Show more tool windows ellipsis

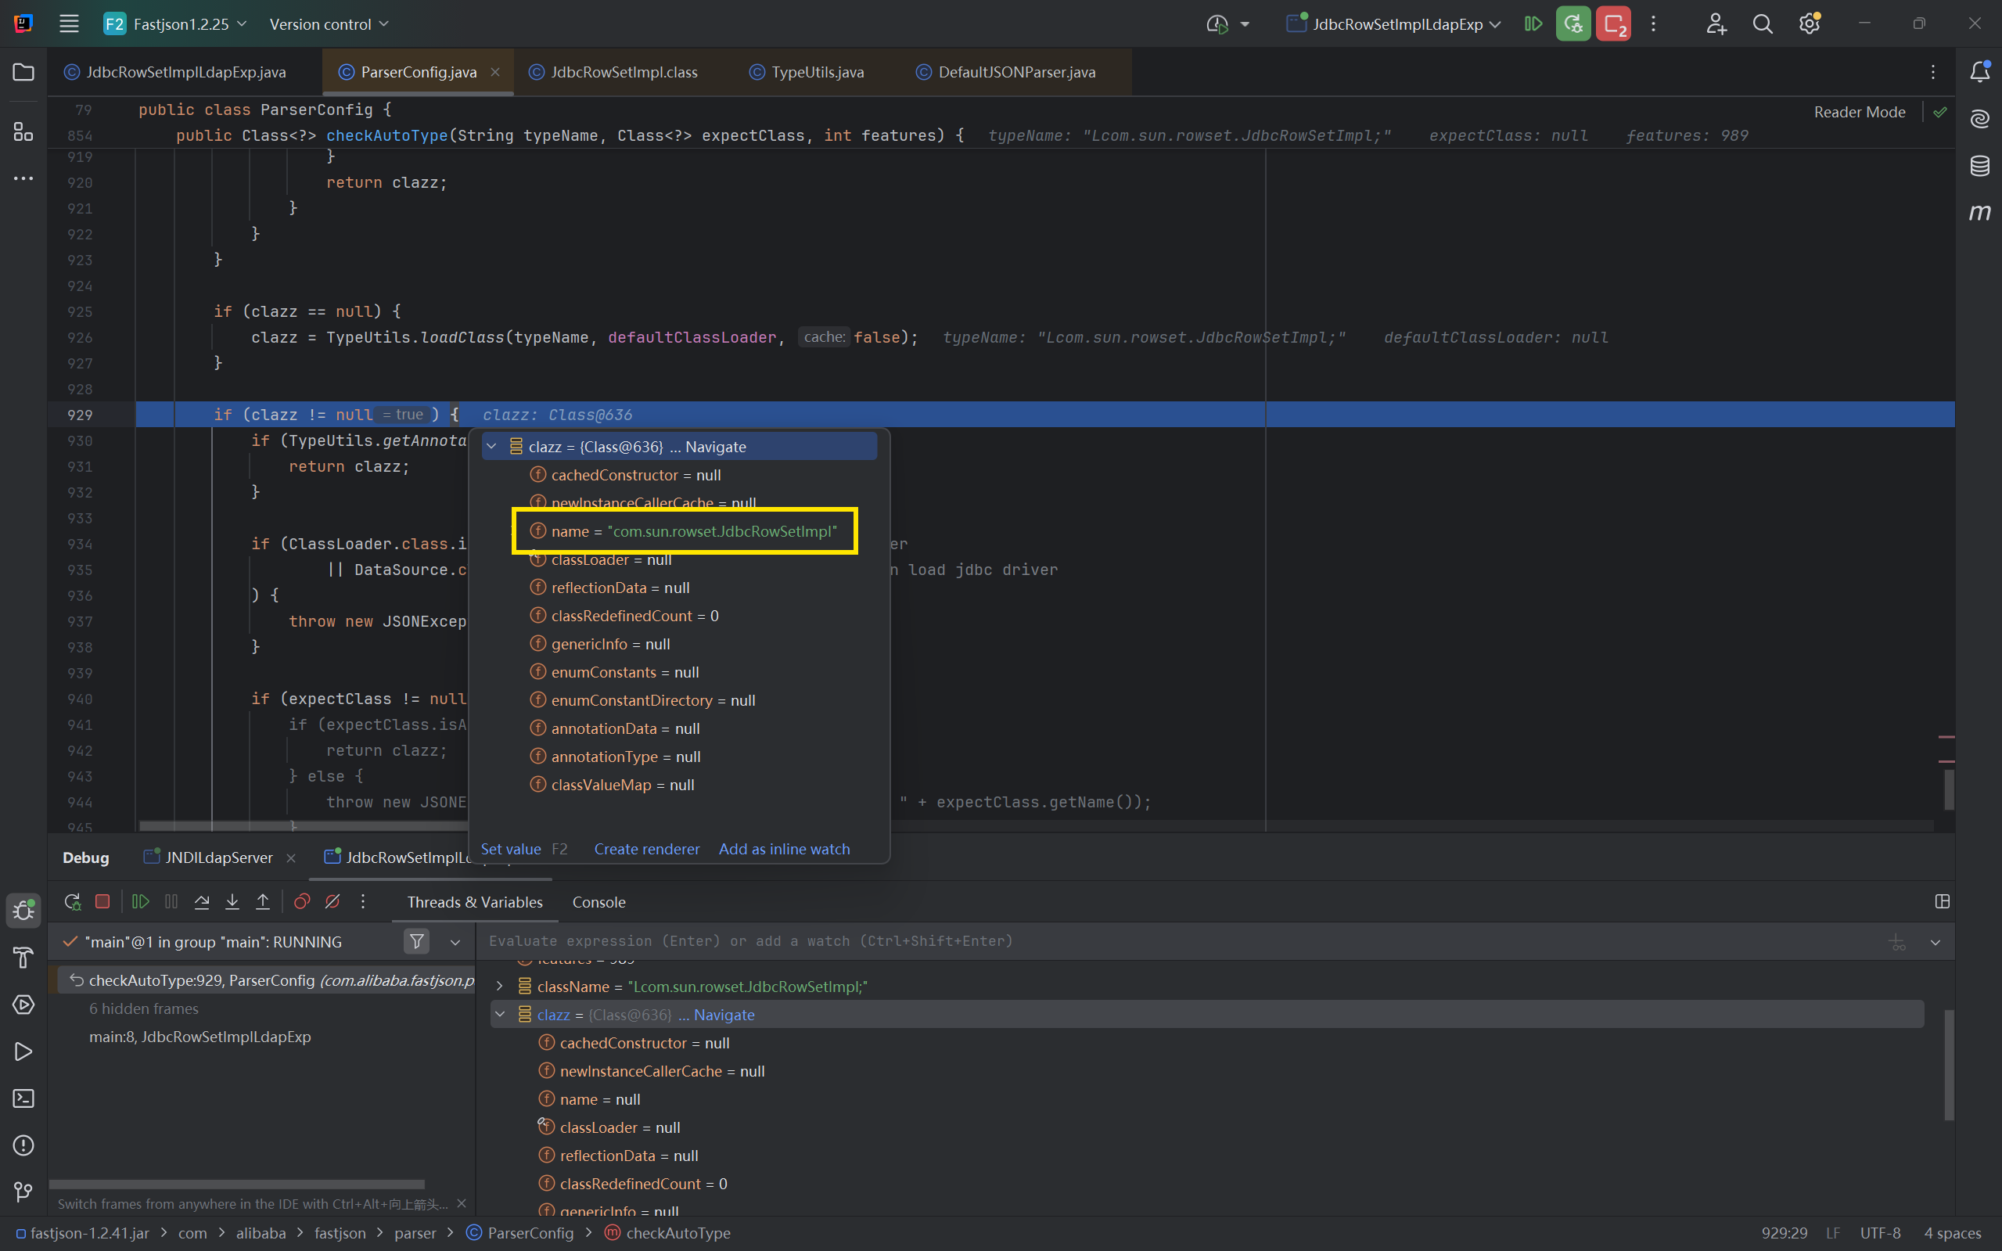point(23,178)
